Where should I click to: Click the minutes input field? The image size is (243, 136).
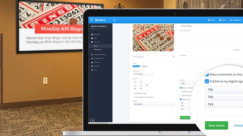point(141,85)
